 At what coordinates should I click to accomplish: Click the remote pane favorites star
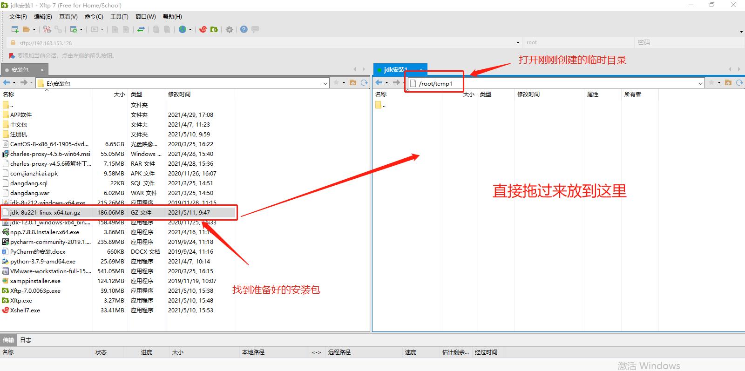coord(711,82)
